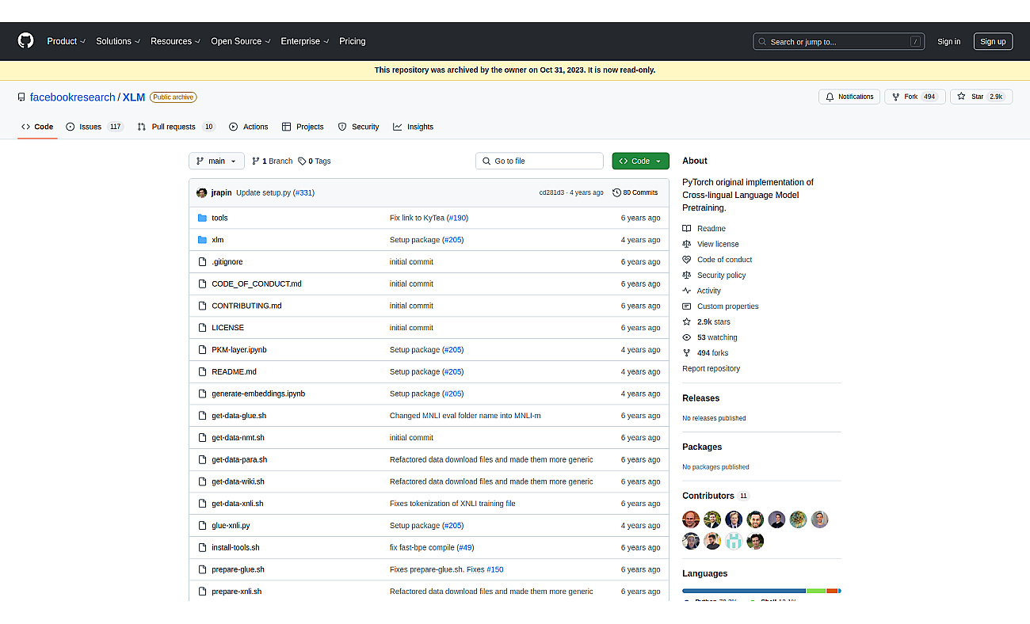Viewport: 1030px width, 624px height.
Task: Open prepare-xnli.sh file
Action: click(236, 592)
